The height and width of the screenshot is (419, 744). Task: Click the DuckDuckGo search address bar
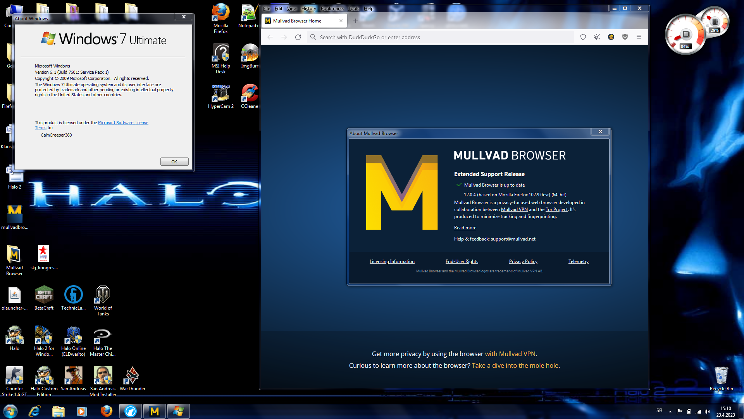click(x=442, y=37)
